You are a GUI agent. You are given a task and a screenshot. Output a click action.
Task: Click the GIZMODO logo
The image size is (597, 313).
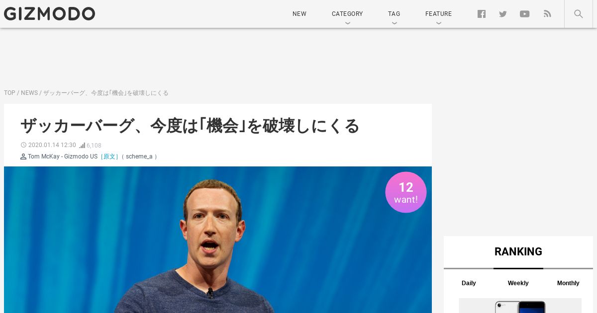[x=49, y=14]
